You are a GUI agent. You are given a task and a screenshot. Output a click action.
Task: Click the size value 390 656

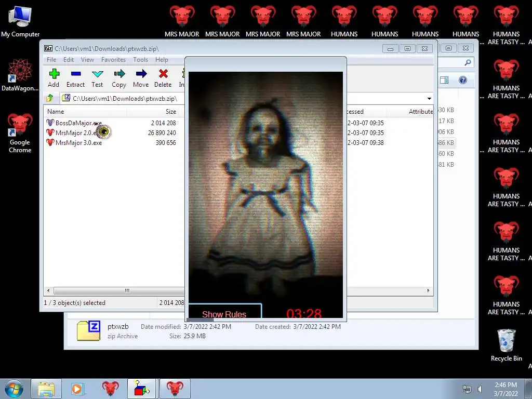pos(166,142)
